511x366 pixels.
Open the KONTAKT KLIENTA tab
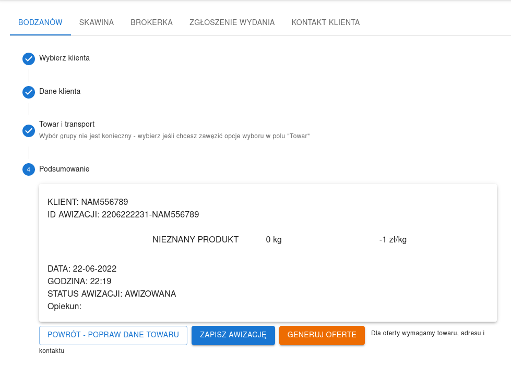325,22
